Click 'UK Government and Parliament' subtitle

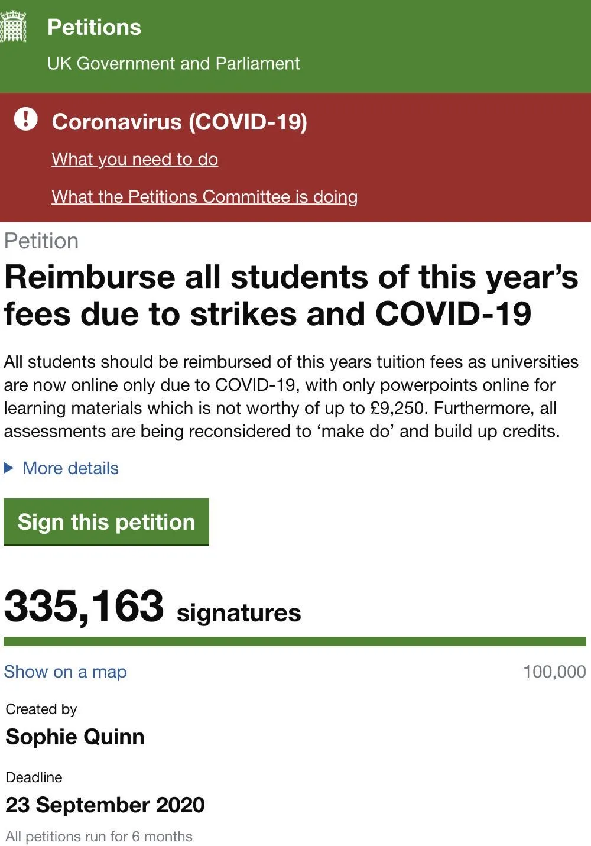click(173, 63)
